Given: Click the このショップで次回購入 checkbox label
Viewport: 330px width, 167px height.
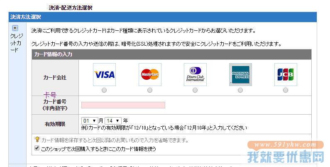Looking at the screenshot, I should click(x=98, y=149).
